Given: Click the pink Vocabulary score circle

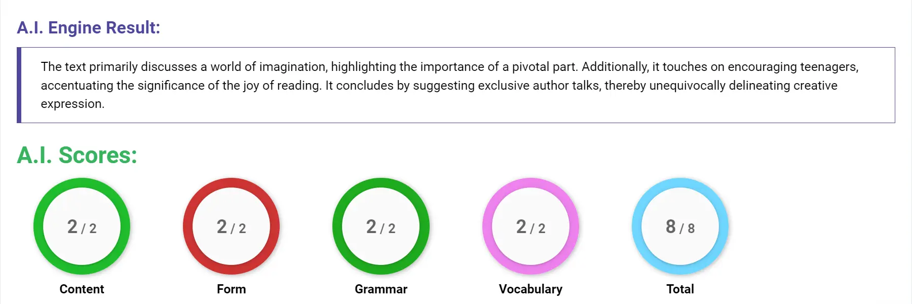Looking at the screenshot, I should pyautogui.click(x=530, y=227).
